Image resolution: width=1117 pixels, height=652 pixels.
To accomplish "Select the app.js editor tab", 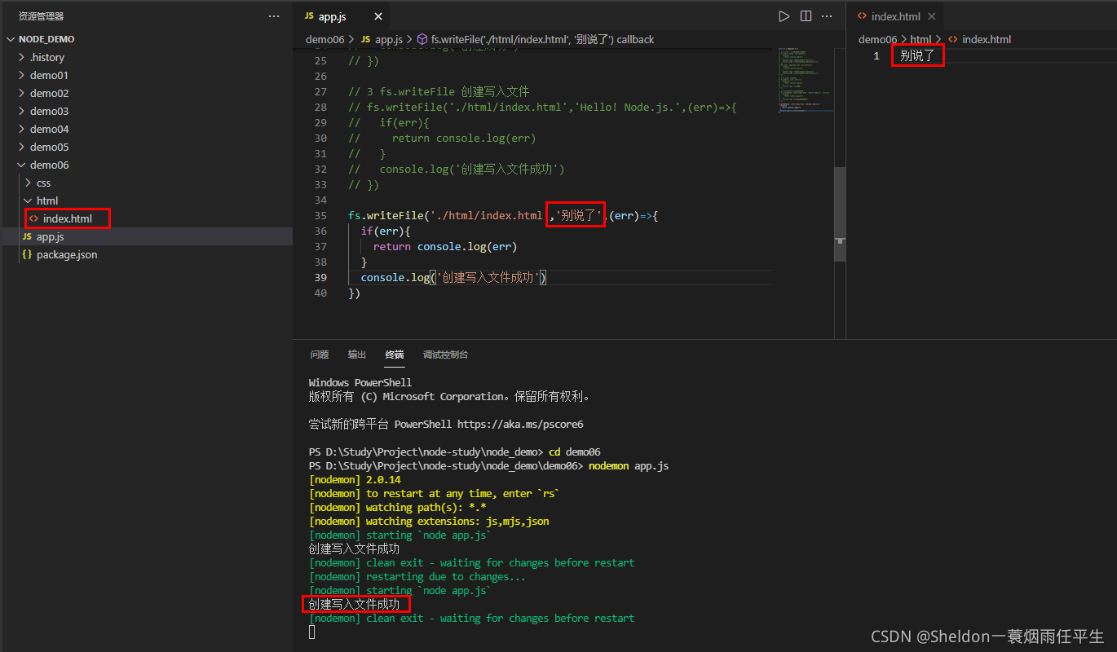I will point(341,16).
